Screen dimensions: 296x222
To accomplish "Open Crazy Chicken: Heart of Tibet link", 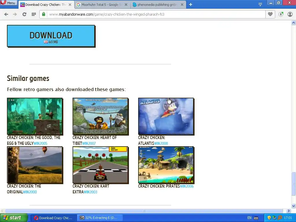I will [x=95, y=140].
